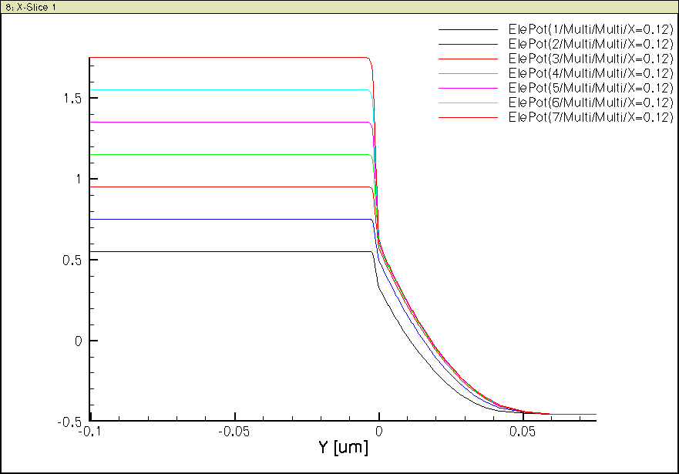Select the title bar '8: X-Slice 1'

339,7
